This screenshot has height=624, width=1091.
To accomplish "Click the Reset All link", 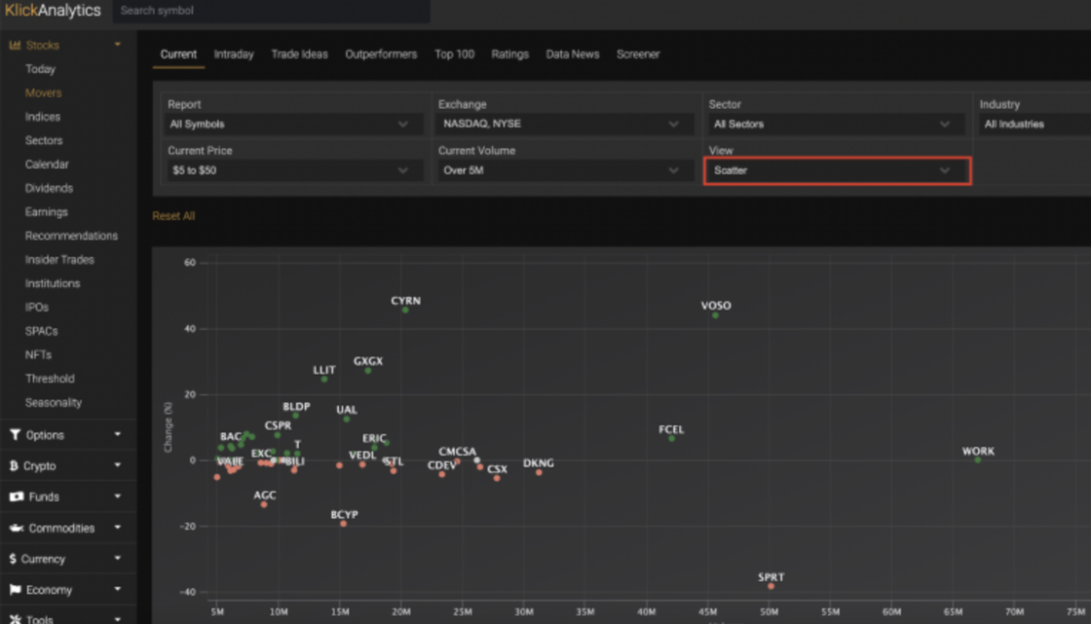I will click(x=173, y=216).
